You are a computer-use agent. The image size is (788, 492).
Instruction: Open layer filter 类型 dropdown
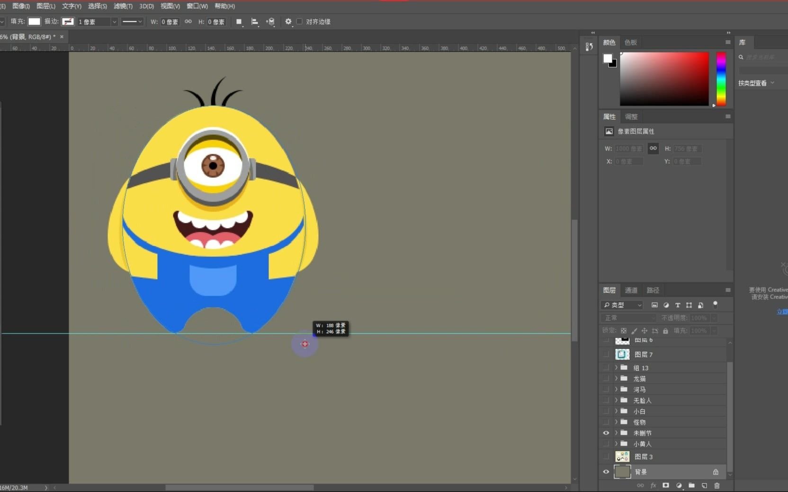pyautogui.click(x=622, y=305)
